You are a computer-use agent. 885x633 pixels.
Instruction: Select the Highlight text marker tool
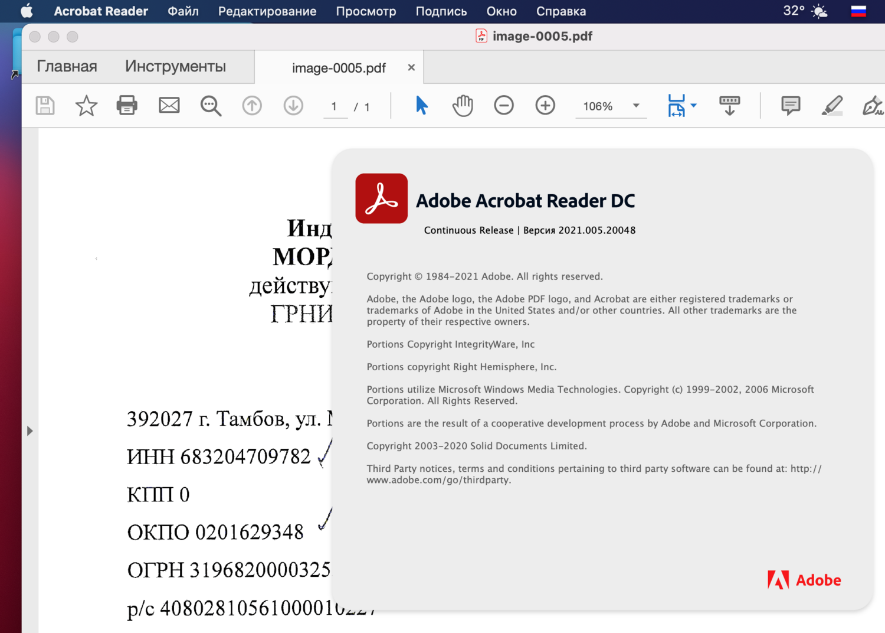point(832,106)
